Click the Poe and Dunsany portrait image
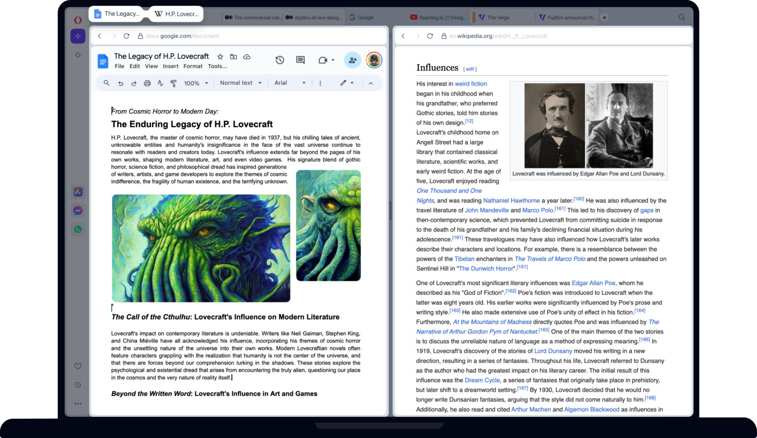This screenshot has width=757, height=438. click(x=588, y=125)
